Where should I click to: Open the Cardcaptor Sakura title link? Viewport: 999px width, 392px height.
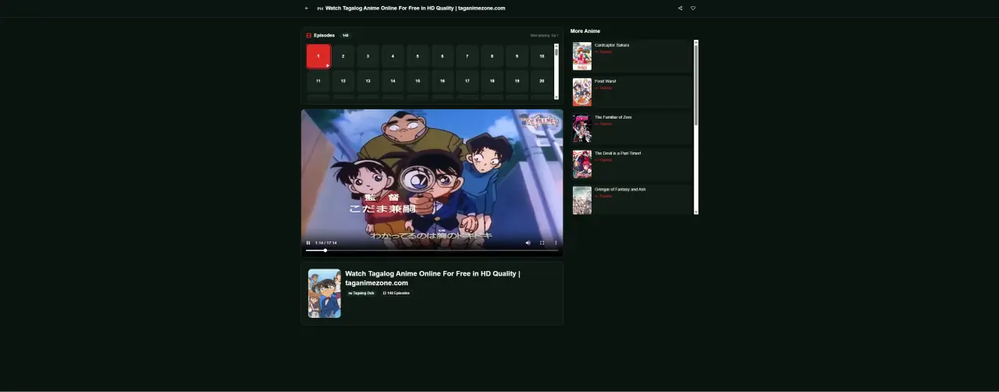pos(612,45)
